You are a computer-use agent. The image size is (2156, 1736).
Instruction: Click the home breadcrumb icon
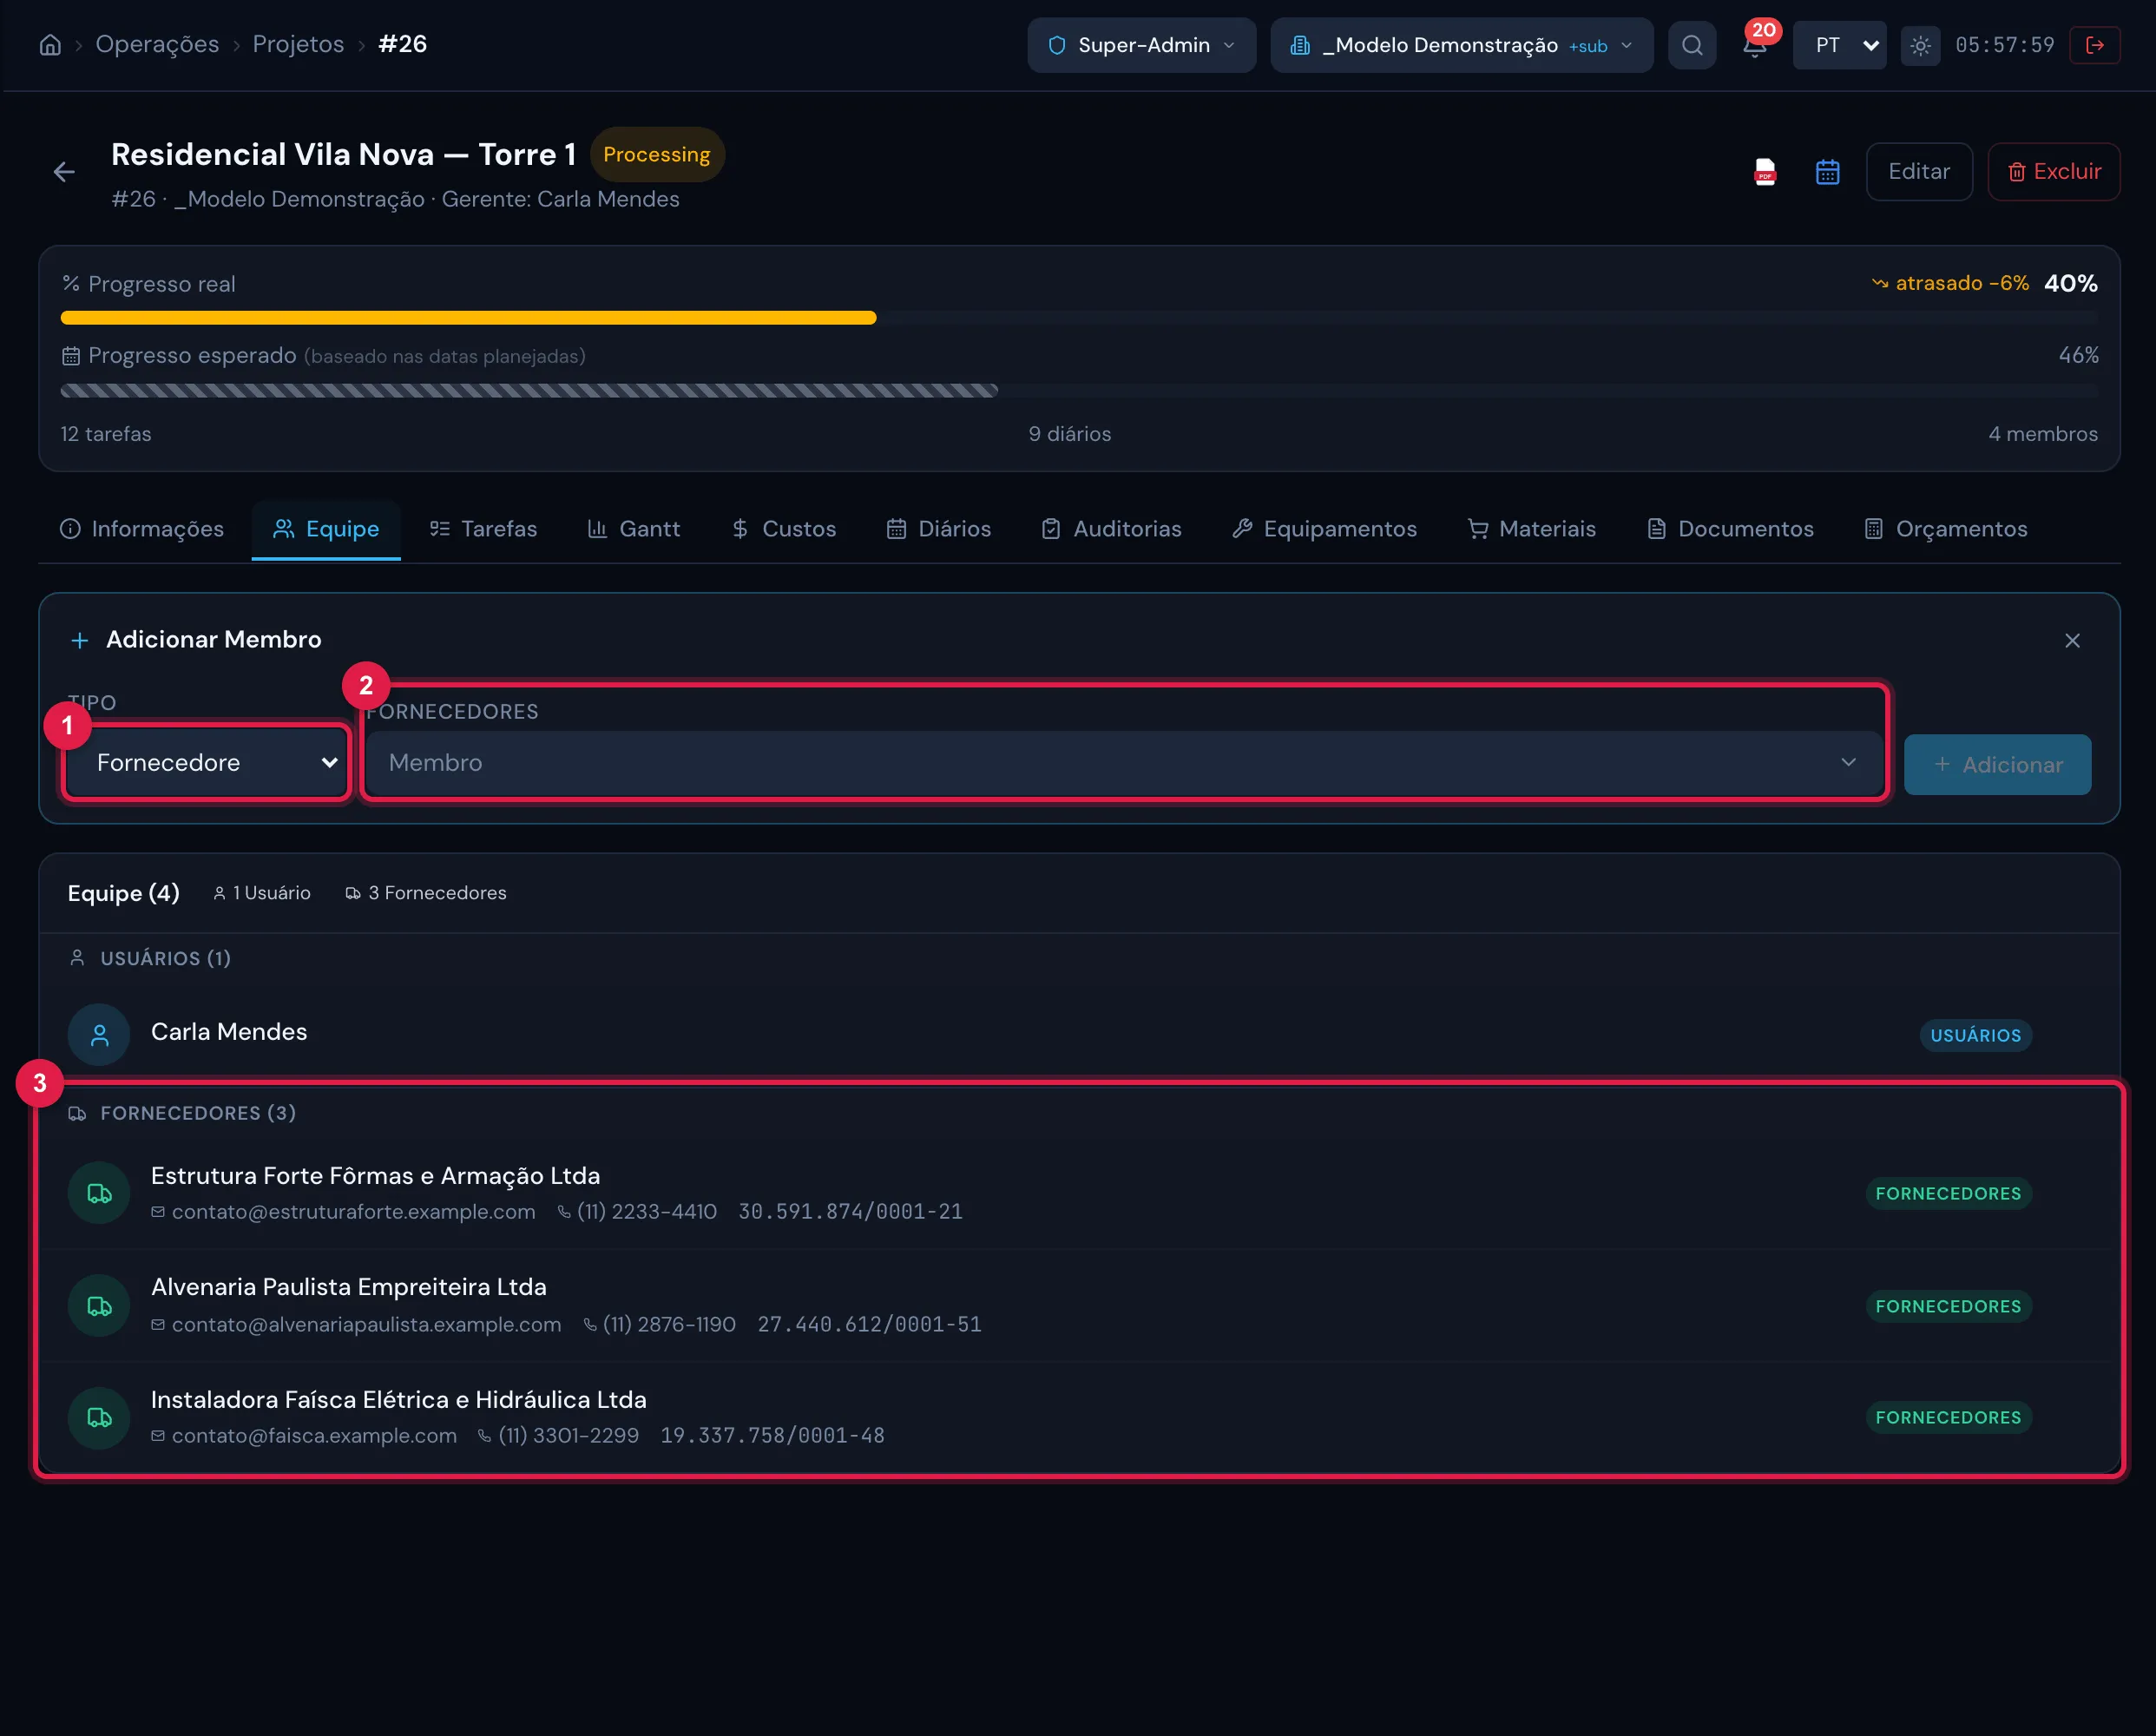click(x=50, y=45)
